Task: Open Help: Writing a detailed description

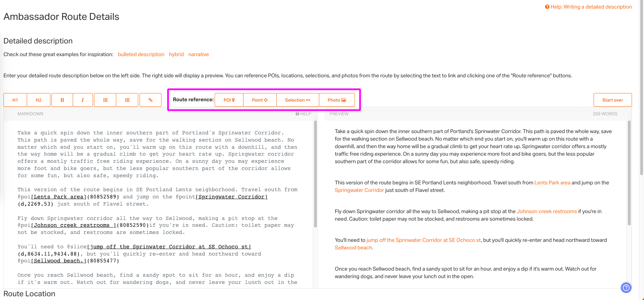Action: click(x=588, y=7)
